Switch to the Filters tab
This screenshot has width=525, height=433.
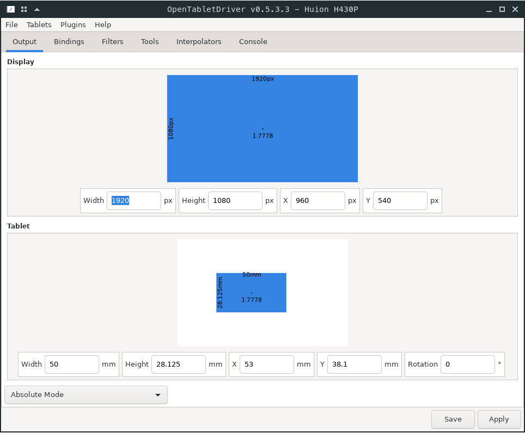point(113,42)
